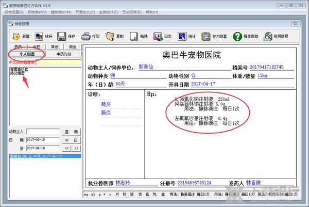The width and height of the screenshot is (309, 207).
Task: Click the issue date 2017-04-17
Action: (203, 84)
